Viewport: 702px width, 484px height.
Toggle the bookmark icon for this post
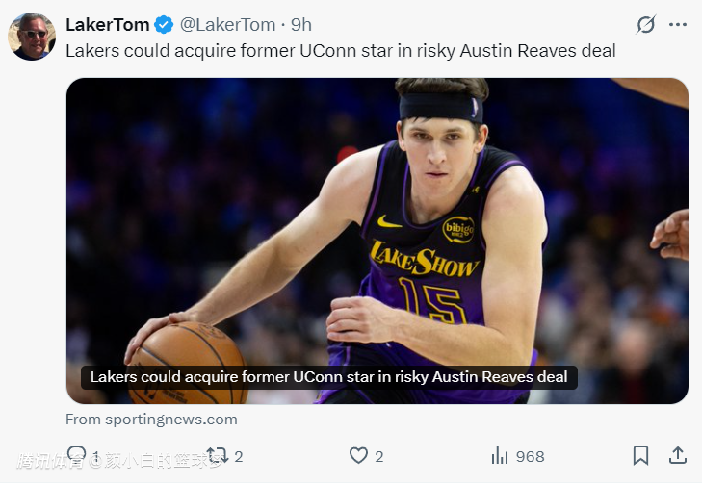pyautogui.click(x=640, y=456)
